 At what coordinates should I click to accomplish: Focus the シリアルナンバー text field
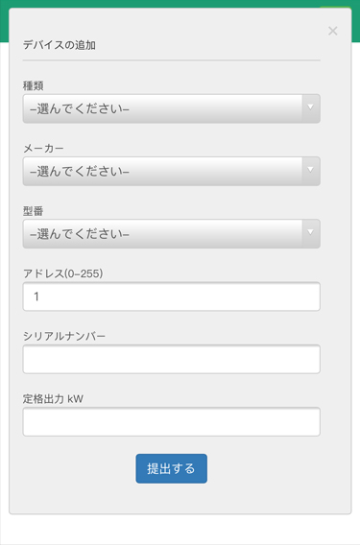172,359
